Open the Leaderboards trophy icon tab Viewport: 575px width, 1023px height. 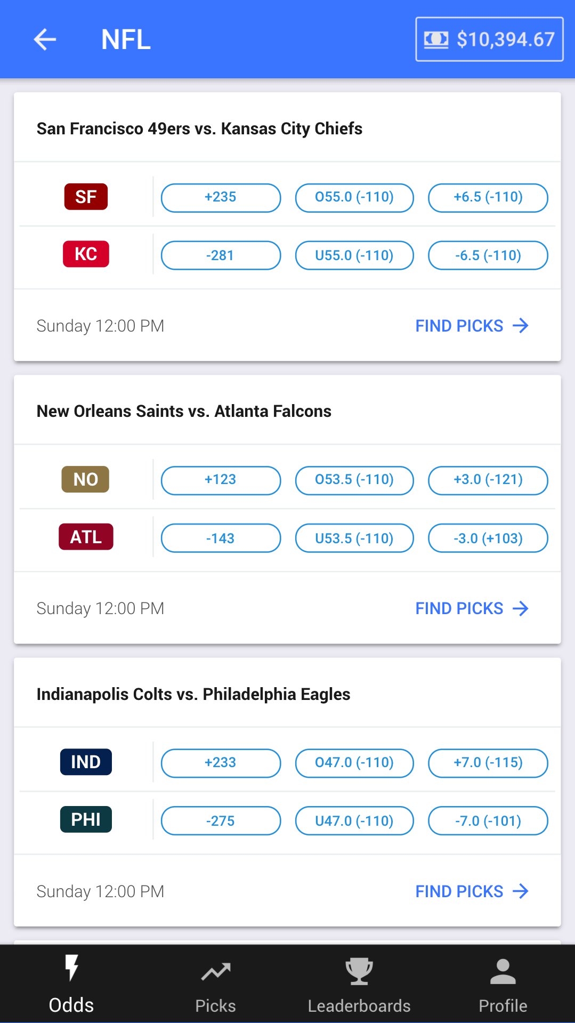(x=359, y=971)
